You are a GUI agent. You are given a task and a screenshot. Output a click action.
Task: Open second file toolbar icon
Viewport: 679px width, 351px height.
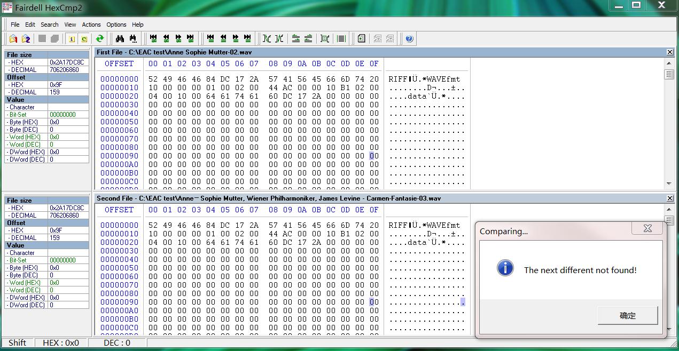tap(26, 38)
